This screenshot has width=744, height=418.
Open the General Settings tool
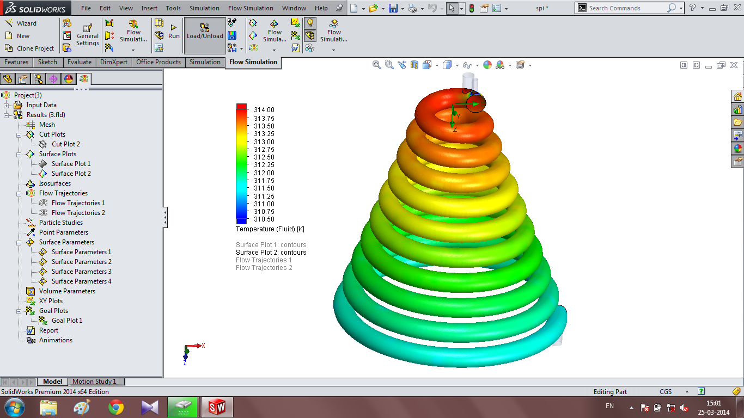click(88, 35)
